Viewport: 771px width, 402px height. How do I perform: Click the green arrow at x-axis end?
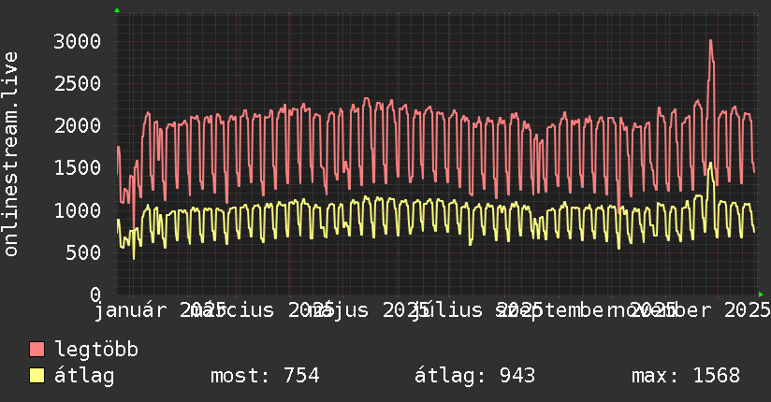click(761, 294)
